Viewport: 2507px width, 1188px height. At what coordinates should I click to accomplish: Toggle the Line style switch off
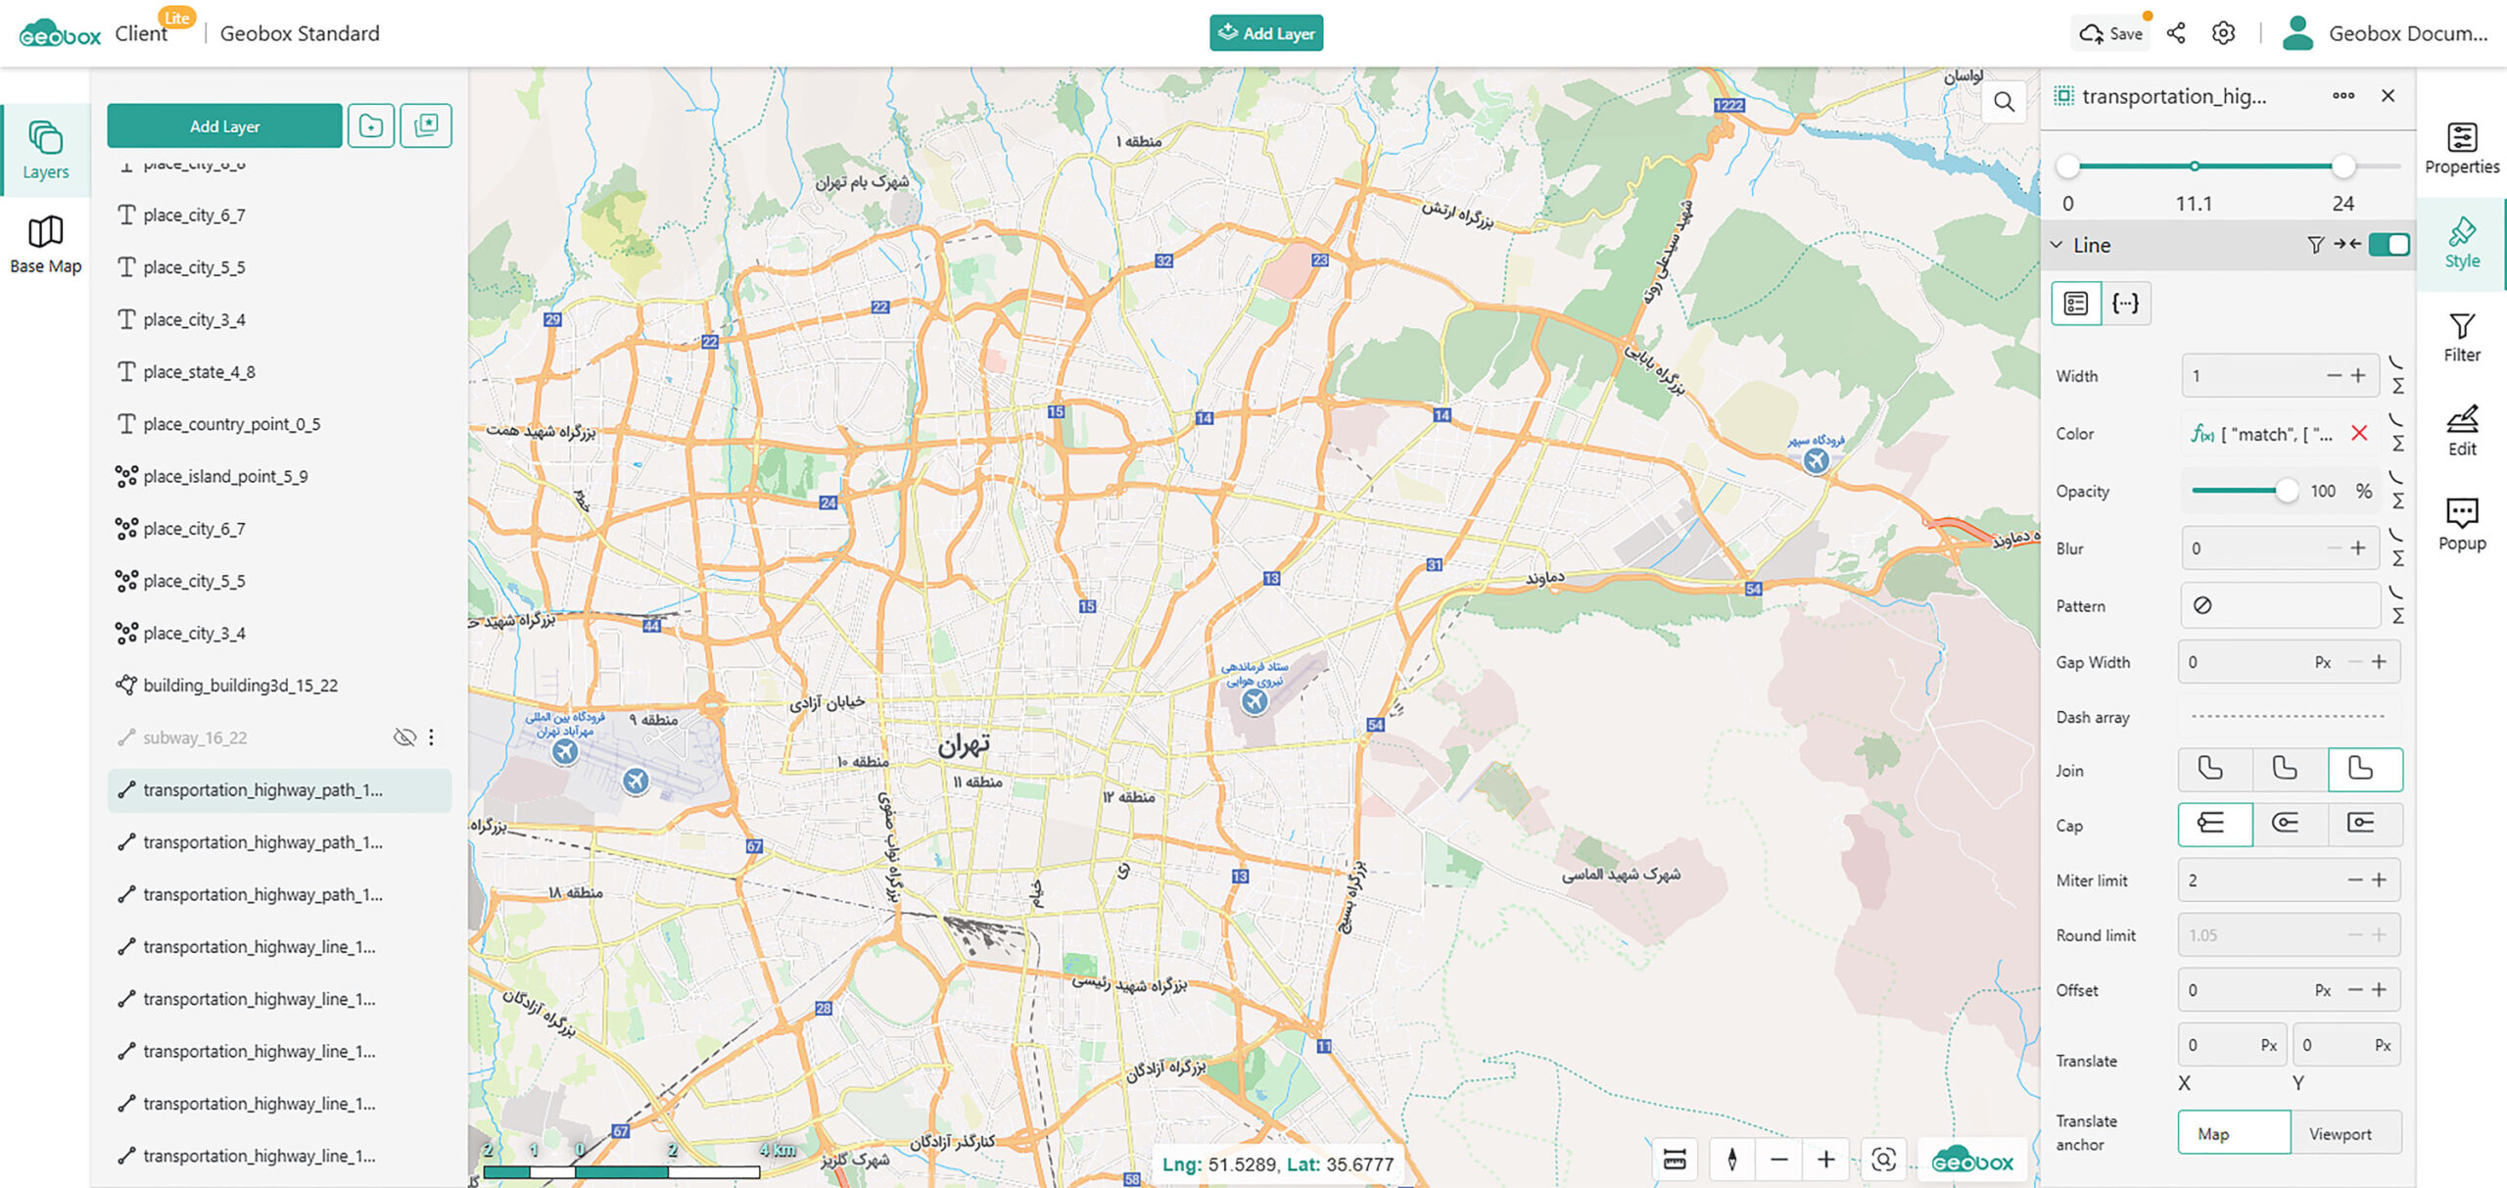point(2389,245)
